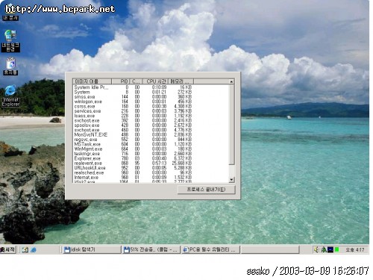Image resolution: width=373 pixels, height=280 pixels.
Task: Click the scrollbar up arrow
Action: (x=231, y=81)
